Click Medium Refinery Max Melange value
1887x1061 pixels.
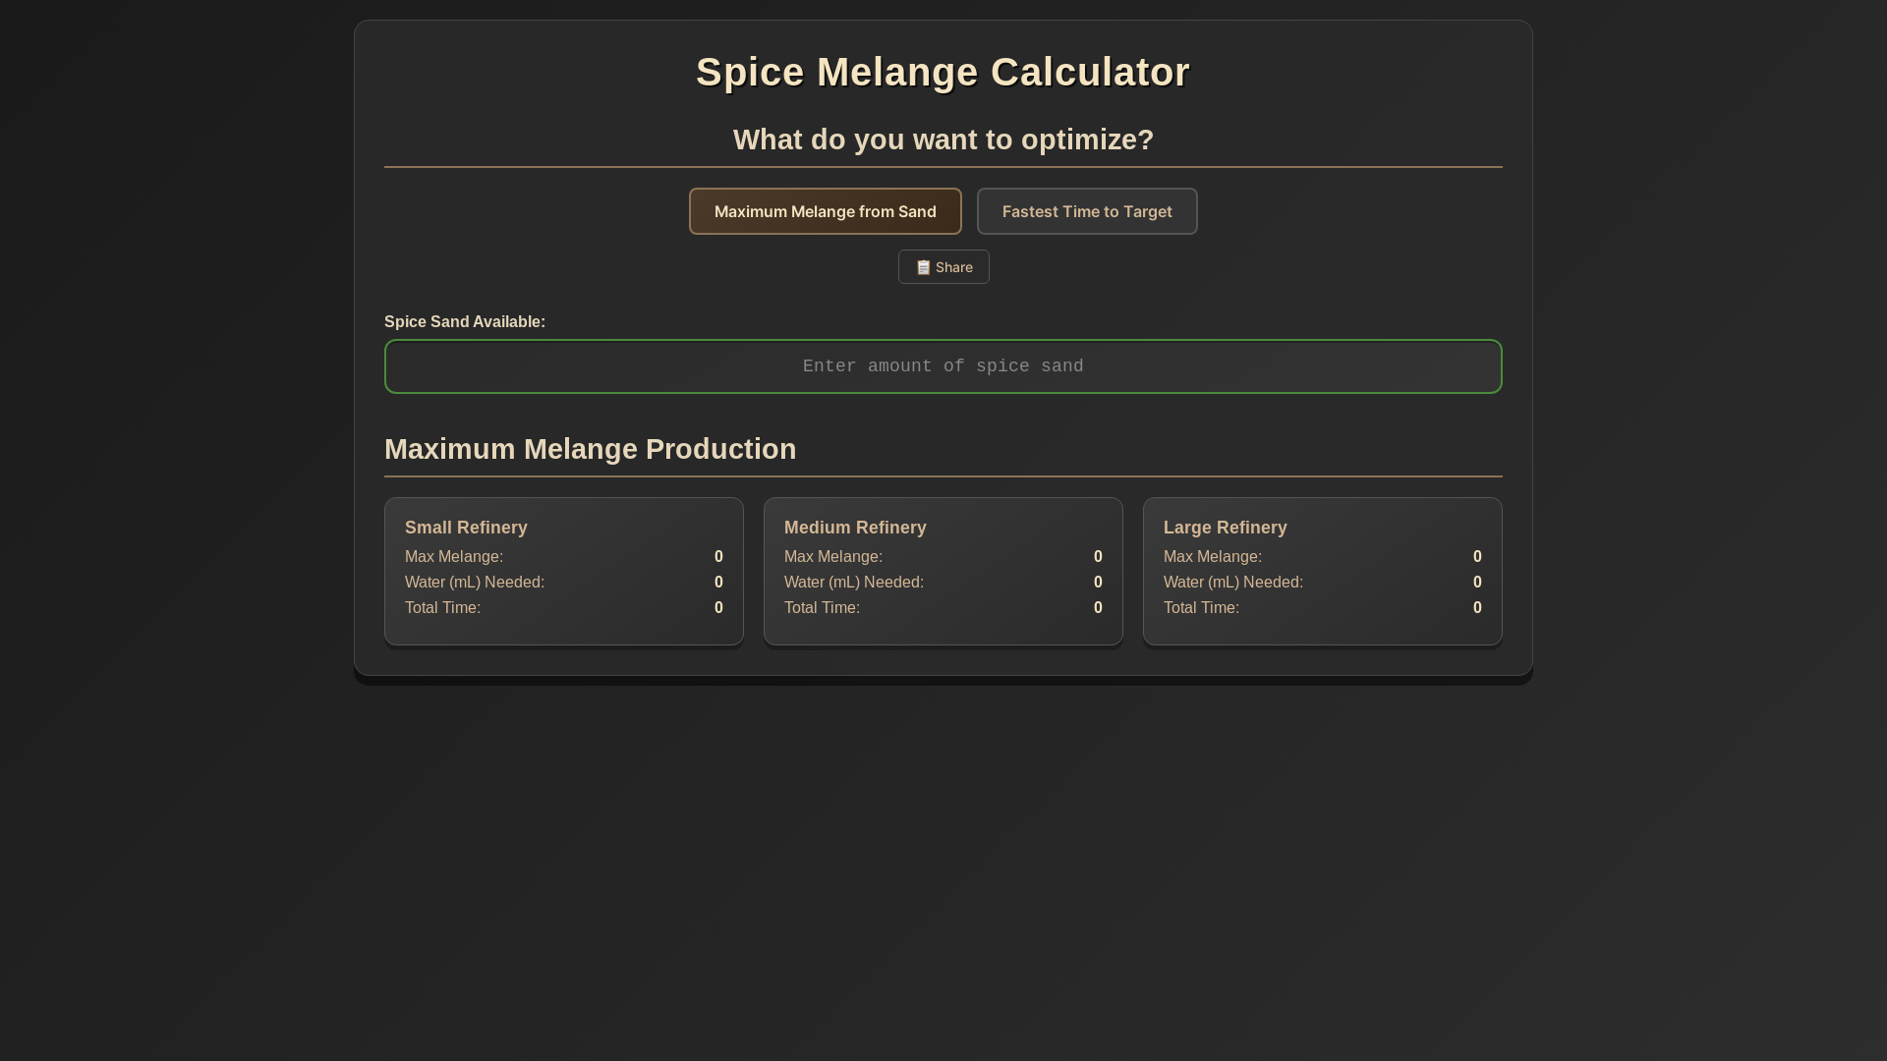(x=1098, y=557)
